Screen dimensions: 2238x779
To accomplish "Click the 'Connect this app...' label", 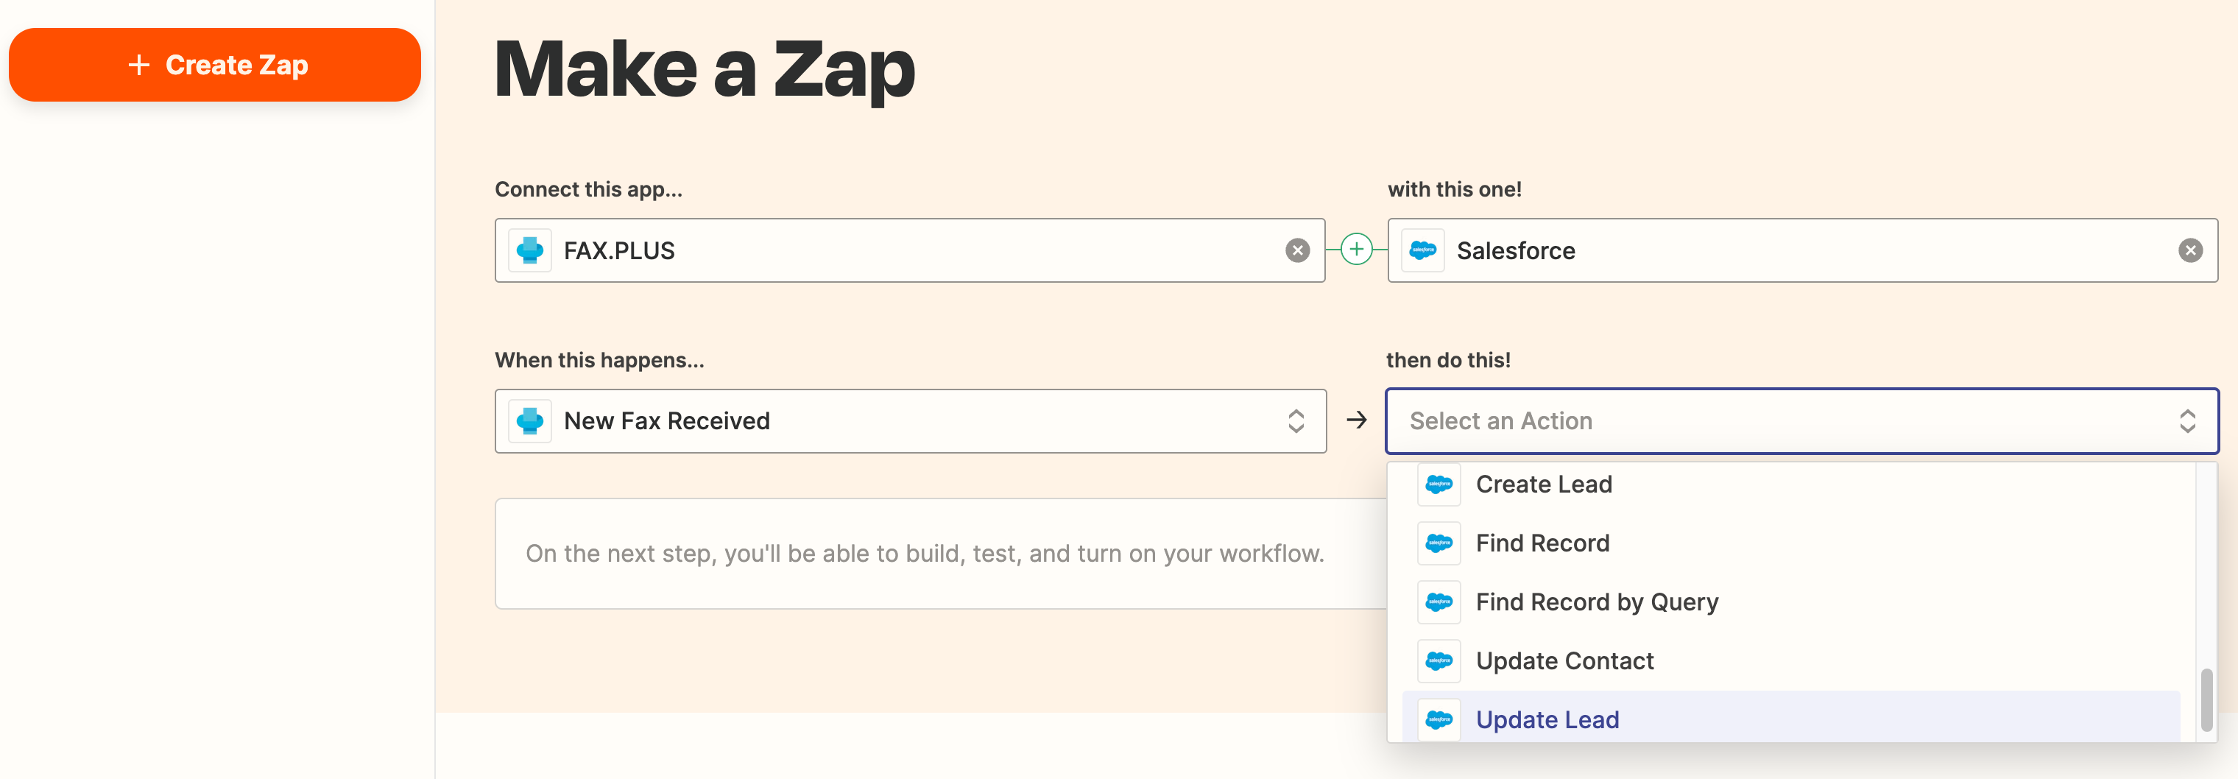I will click(x=588, y=189).
